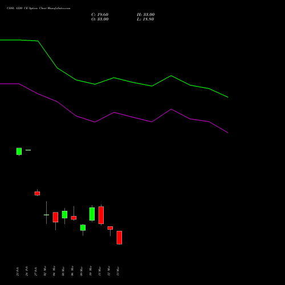Click the 10 Mar date axis label
Viewport: 285px width, 285px height.
(x=91, y=271)
